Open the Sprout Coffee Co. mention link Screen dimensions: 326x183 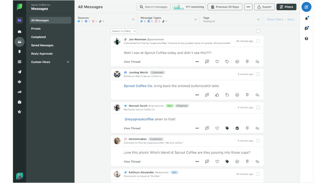click(x=138, y=86)
